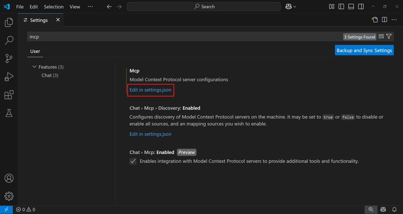
Task: Select the Settings editor tab
Action: (x=41, y=20)
